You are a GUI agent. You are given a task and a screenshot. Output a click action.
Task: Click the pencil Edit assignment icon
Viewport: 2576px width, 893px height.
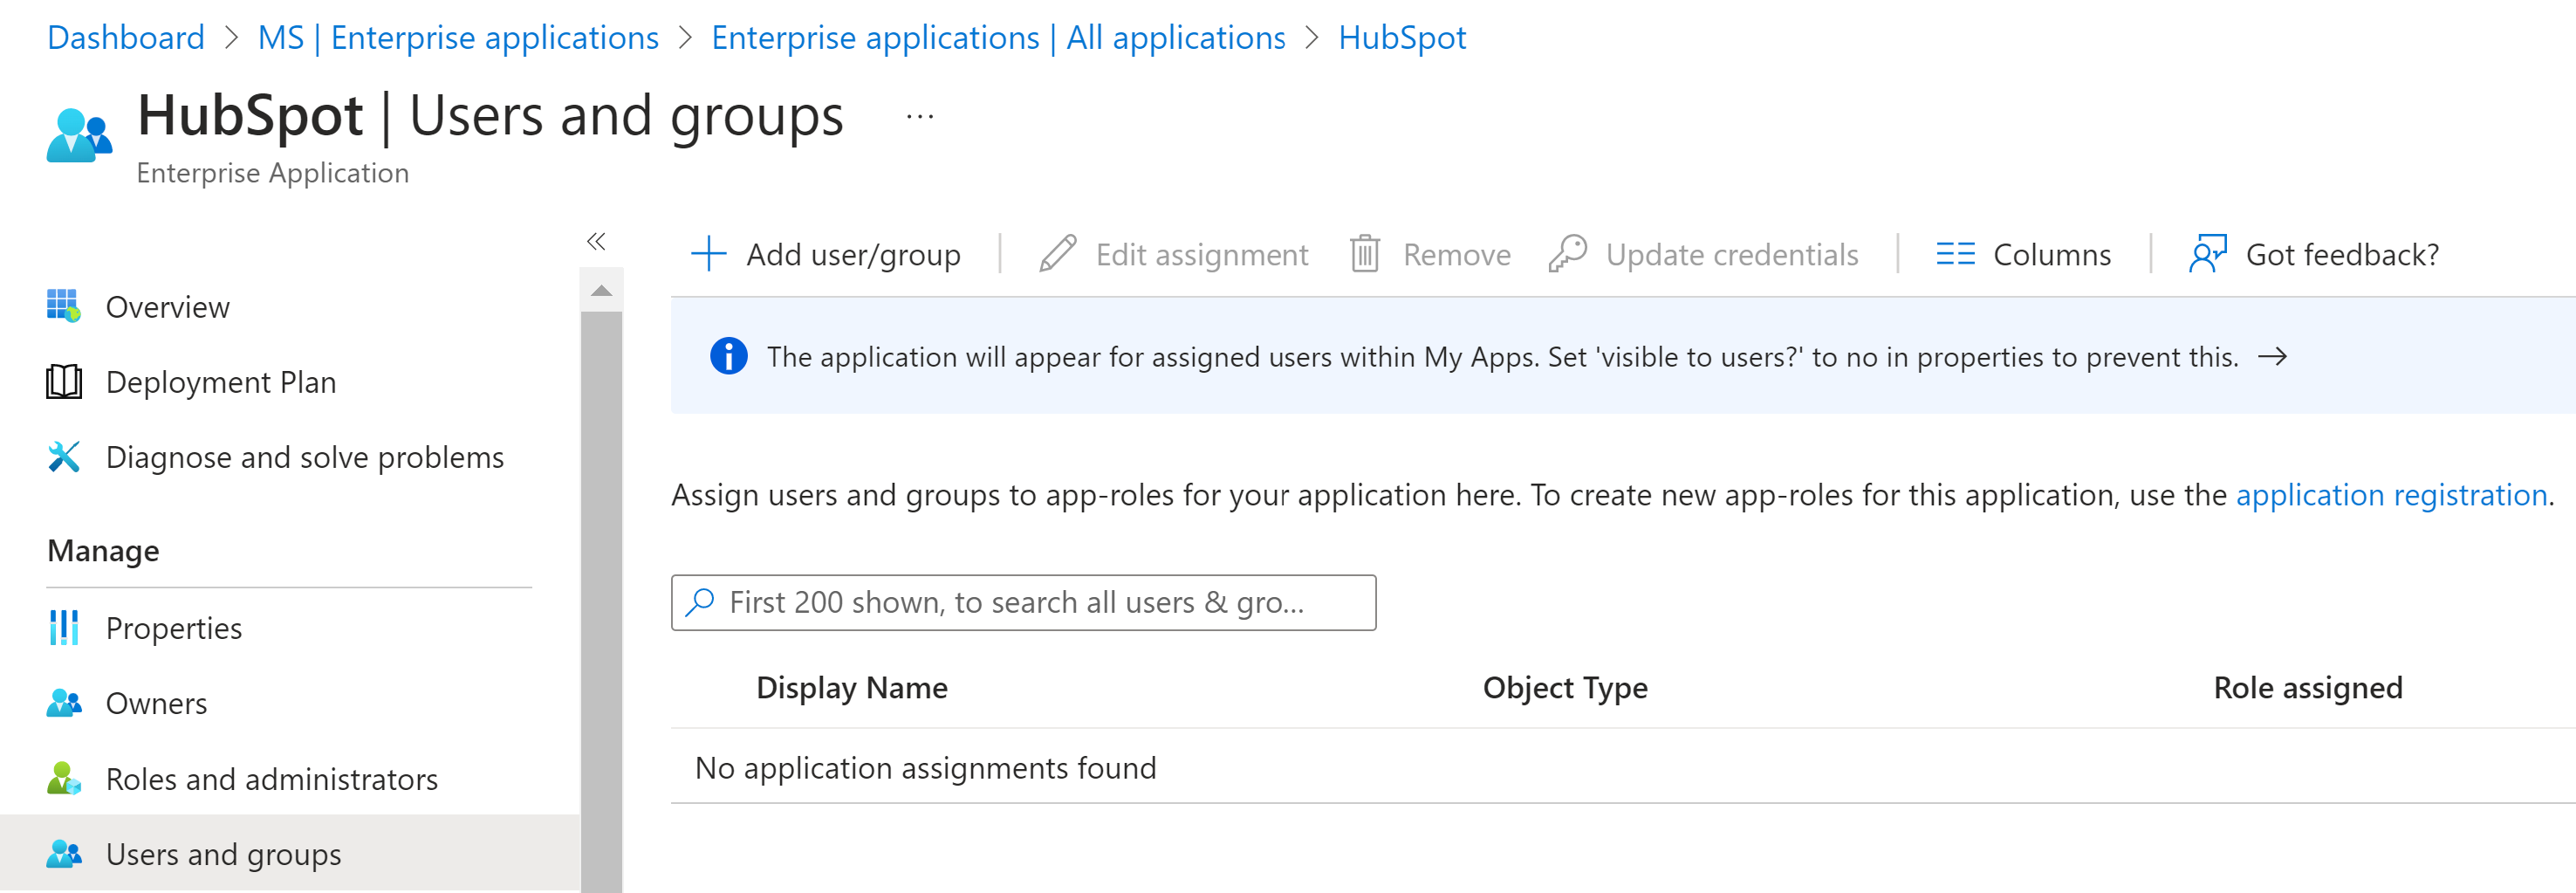point(1057,254)
